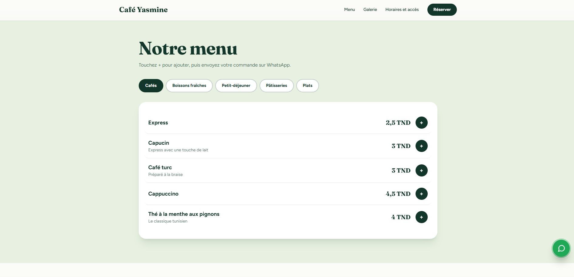This screenshot has width=574, height=277.
Task: Click the Cappuccino item name
Action: coord(163,194)
